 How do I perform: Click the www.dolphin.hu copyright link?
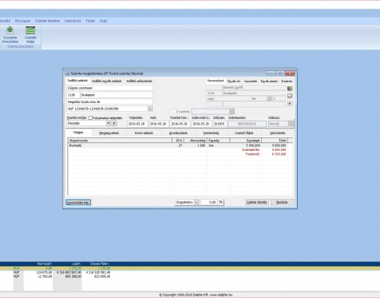click(221, 295)
